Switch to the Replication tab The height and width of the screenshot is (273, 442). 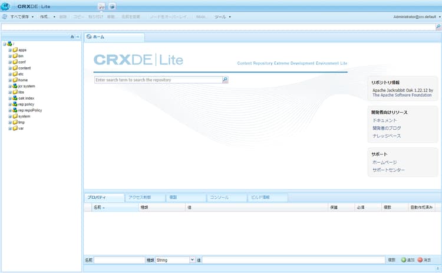186,198
